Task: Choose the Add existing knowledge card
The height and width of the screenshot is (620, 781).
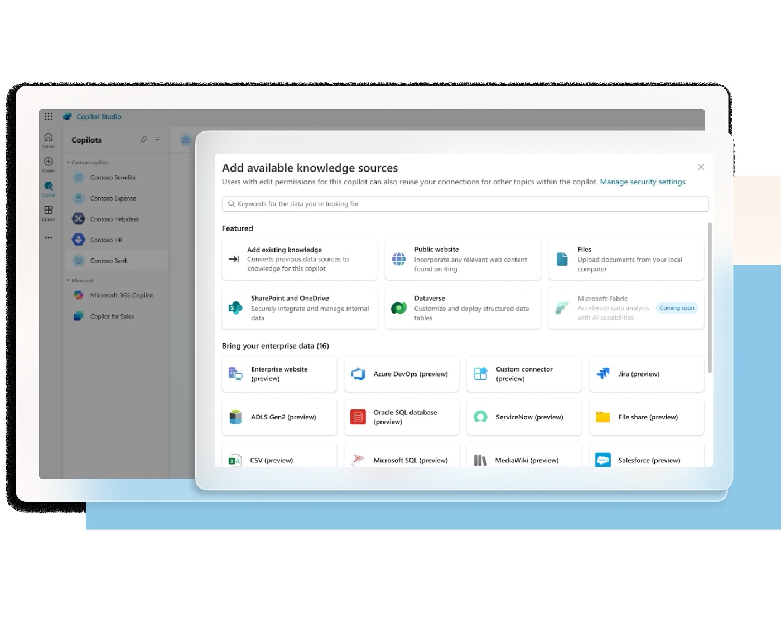Action: click(x=300, y=259)
